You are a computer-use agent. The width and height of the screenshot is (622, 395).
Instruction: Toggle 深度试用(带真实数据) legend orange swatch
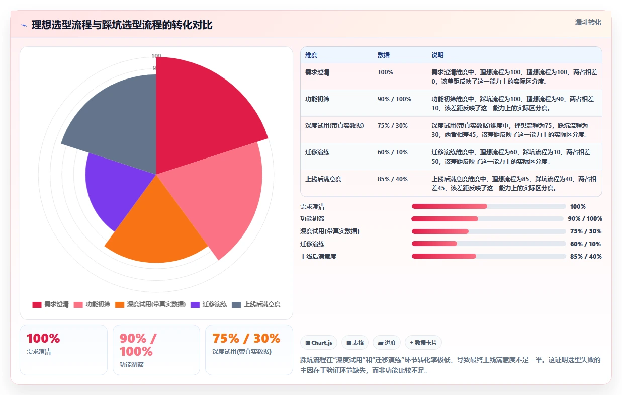coord(120,304)
